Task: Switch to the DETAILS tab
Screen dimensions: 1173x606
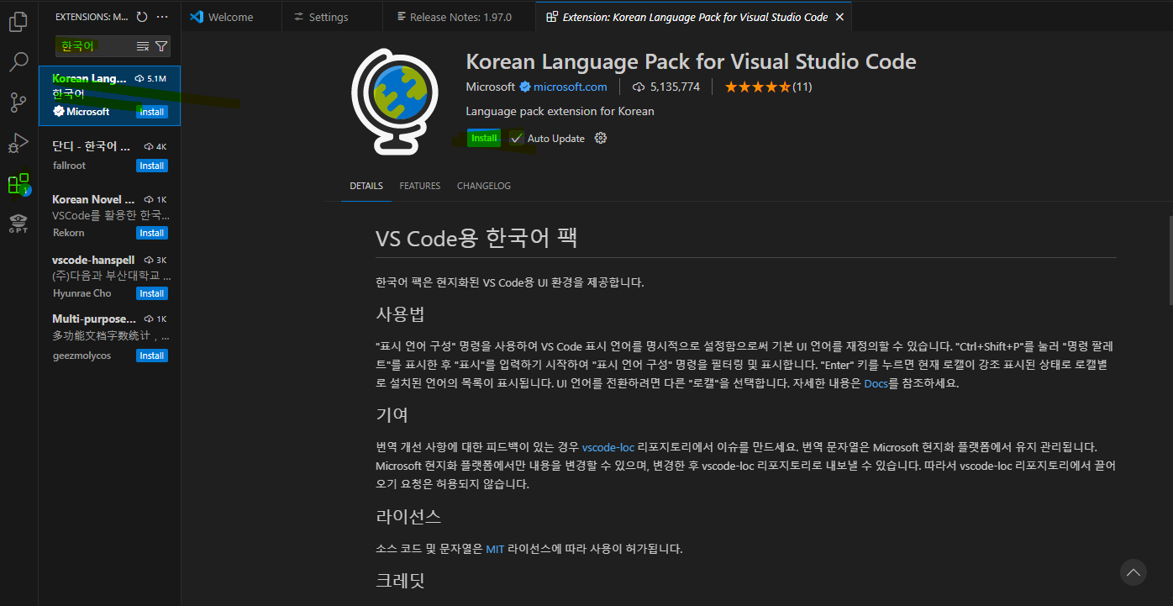Action: tap(366, 186)
